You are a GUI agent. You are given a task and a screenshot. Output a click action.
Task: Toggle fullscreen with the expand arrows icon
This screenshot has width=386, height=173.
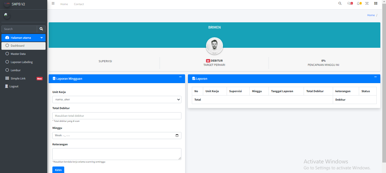(x=367, y=4)
